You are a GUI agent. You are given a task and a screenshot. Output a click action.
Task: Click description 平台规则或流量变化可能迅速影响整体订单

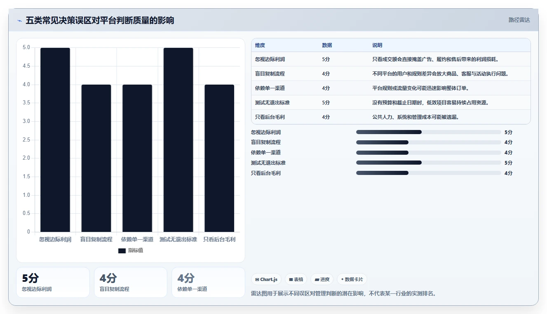[x=420, y=88]
